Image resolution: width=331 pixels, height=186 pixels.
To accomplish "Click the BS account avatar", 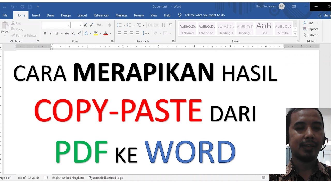I will [x=282, y=6].
